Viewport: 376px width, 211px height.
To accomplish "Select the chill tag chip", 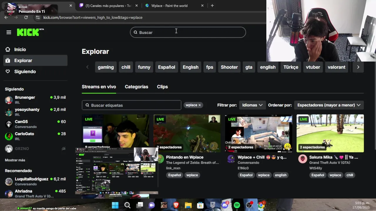I will 126,67.
